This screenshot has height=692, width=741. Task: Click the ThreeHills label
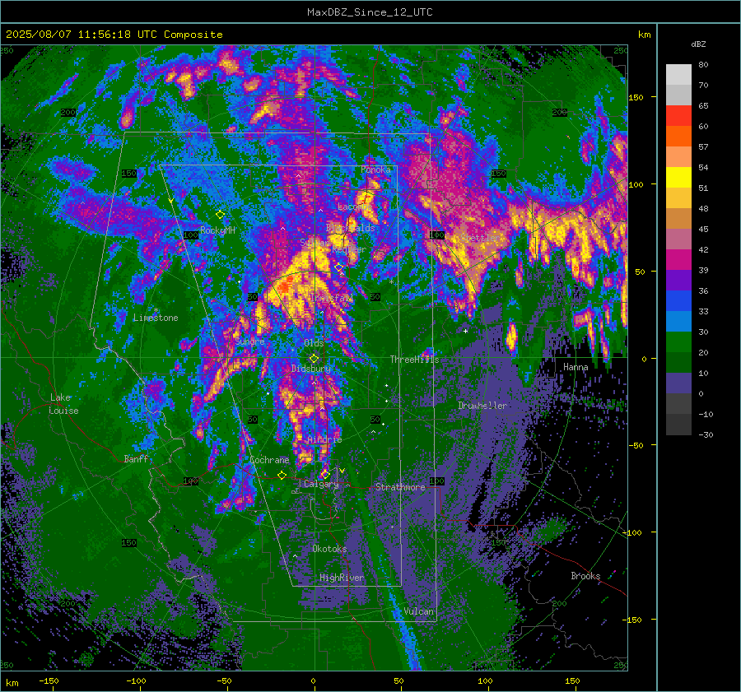coord(414,360)
